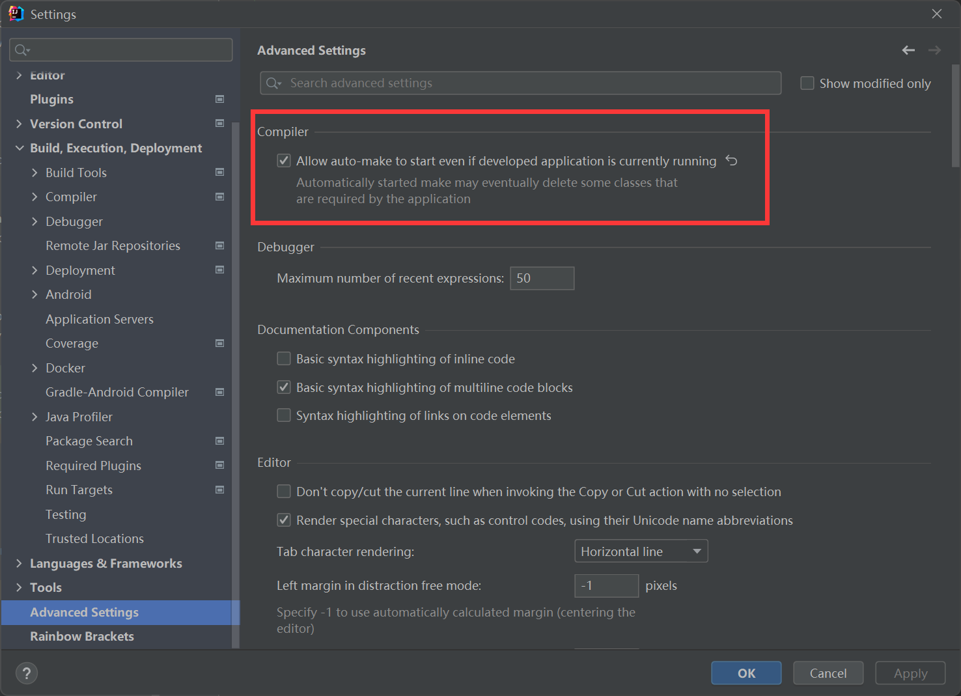Expand the Compiler tree node

[x=35, y=197]
